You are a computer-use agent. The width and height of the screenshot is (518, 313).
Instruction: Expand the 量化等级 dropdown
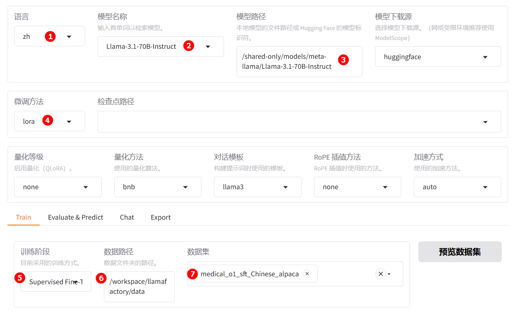click(x=85, y=187)
